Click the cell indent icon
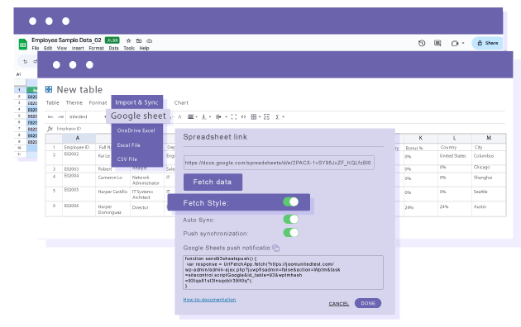 tap(218, 116)
